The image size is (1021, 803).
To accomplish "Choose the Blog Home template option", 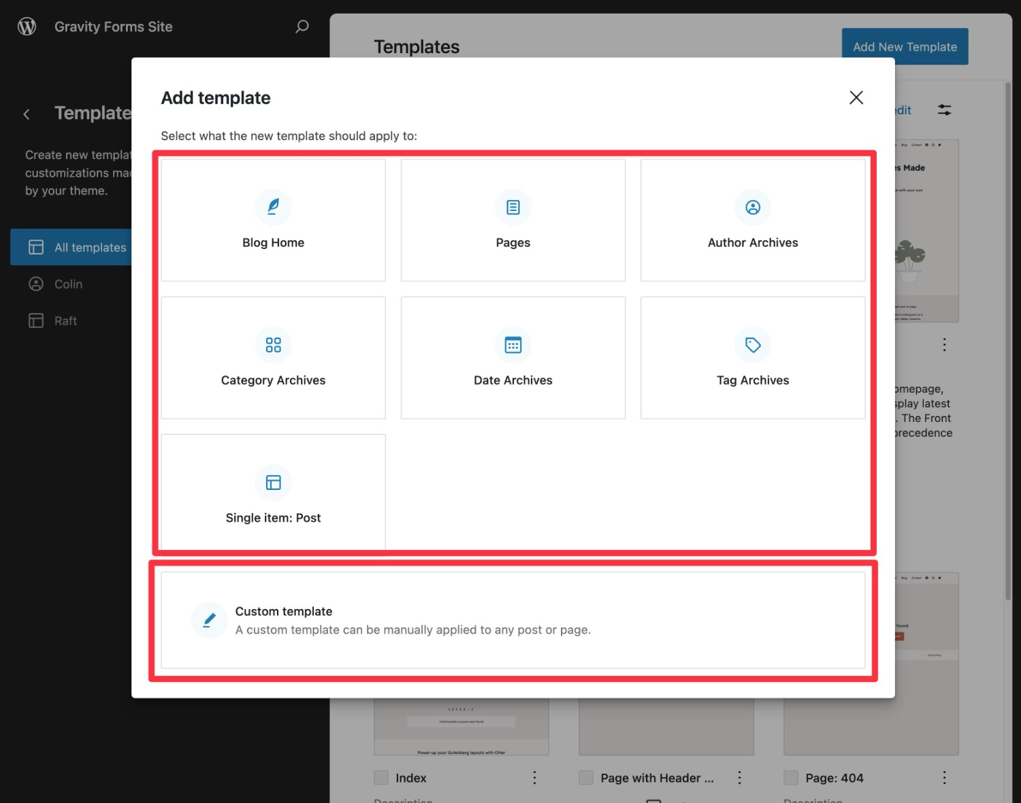I will pos(273,220).
